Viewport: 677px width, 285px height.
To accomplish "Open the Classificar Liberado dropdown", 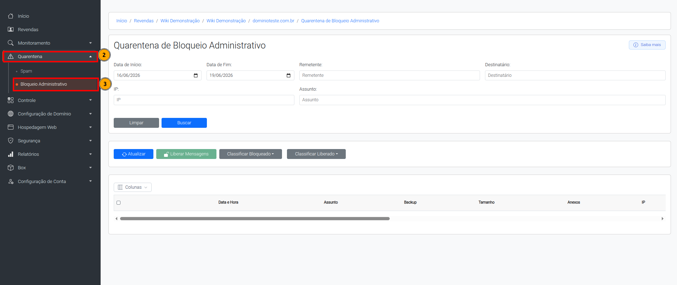I will point(316,154).
